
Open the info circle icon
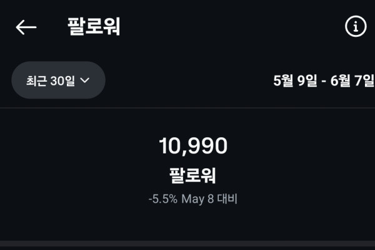pyautogui.click(x=356, y=27)
